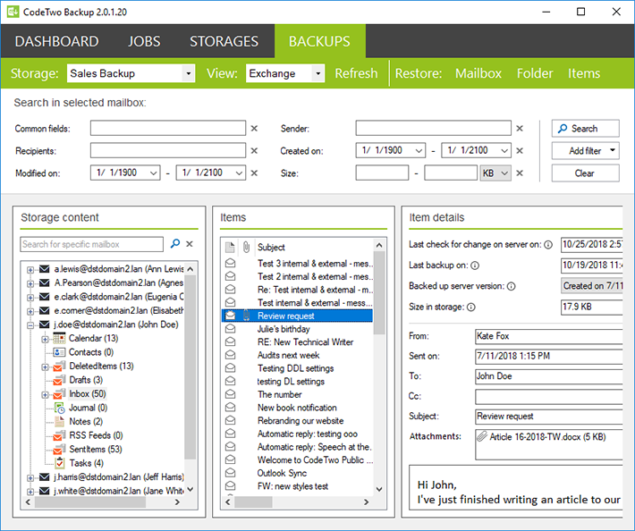
Task: Click Restore Folder
Action: tap(535, 73)
